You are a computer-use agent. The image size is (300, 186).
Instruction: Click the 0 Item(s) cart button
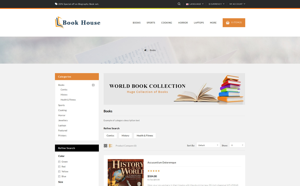click(x=234, y=23)
